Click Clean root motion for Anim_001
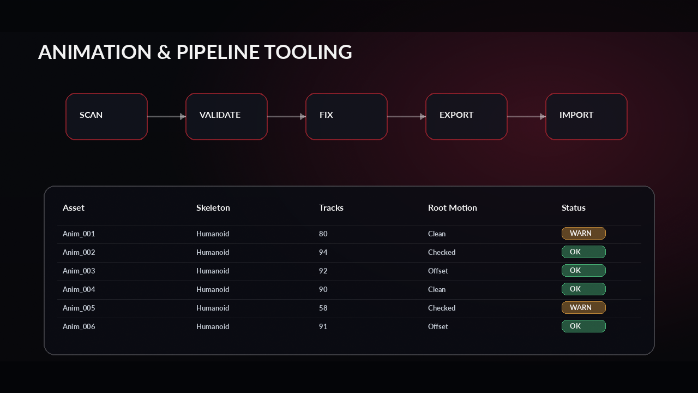The width and height of the screenshot is (698, 393). (x=437, y=234)
